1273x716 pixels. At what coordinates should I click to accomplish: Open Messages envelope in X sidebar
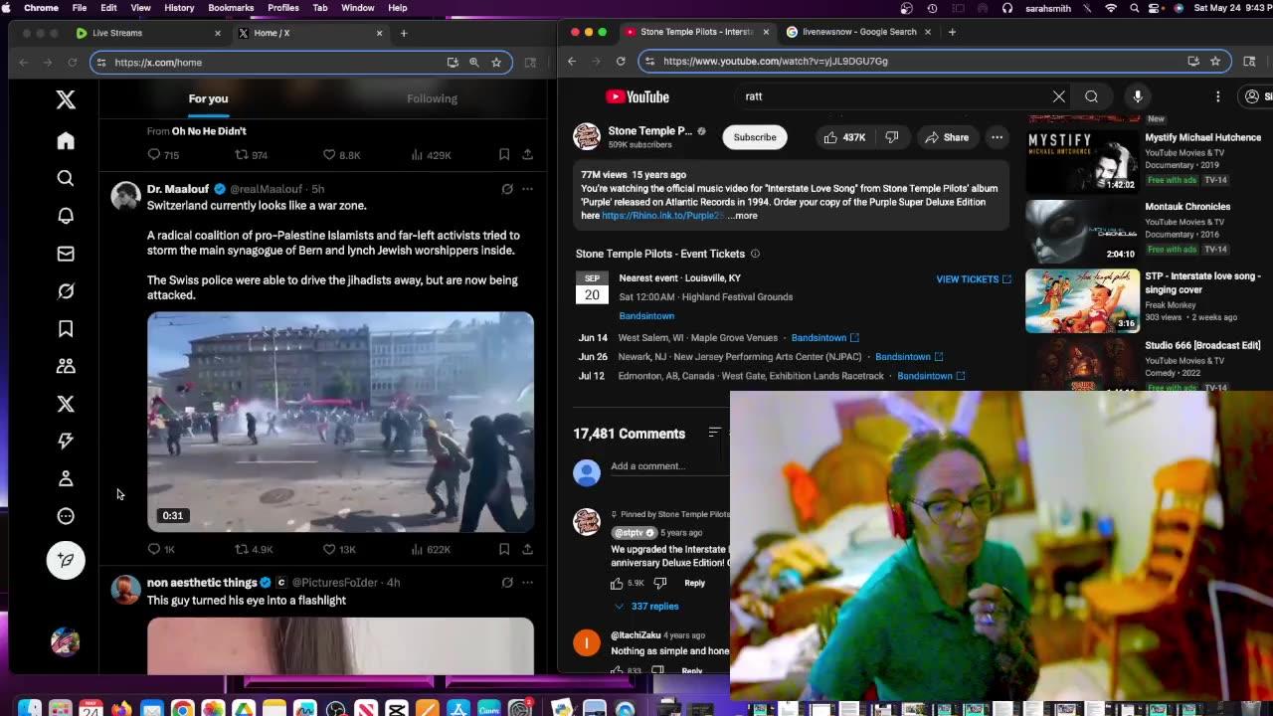coord(66,254)
